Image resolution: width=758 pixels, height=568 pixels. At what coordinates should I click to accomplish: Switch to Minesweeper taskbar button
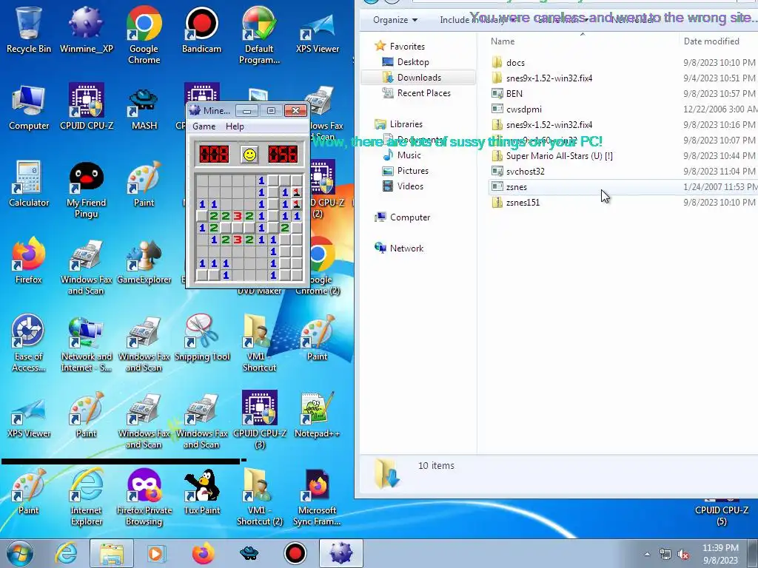point(341,553)
